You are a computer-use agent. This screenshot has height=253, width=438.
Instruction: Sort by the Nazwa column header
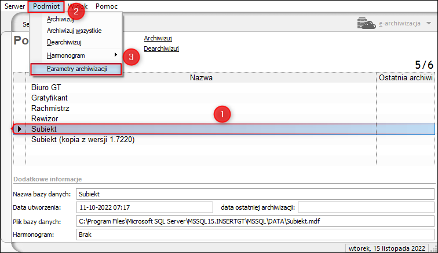[201, 77]
